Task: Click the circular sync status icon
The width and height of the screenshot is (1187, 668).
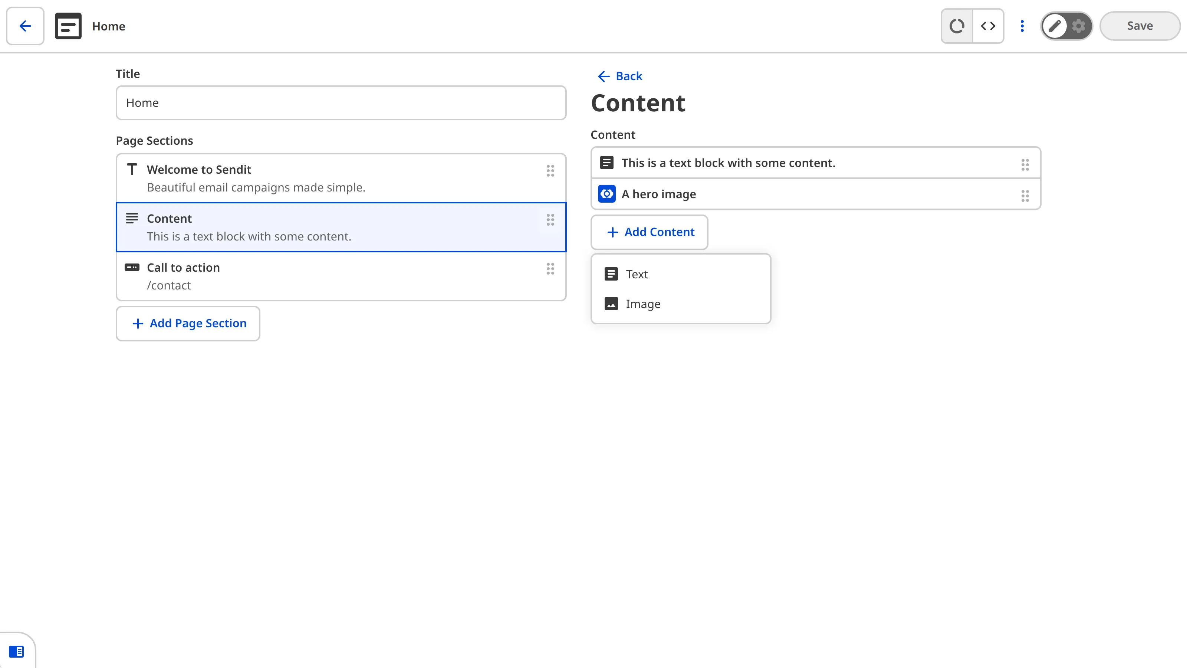Action: click(x=957, y=26)
